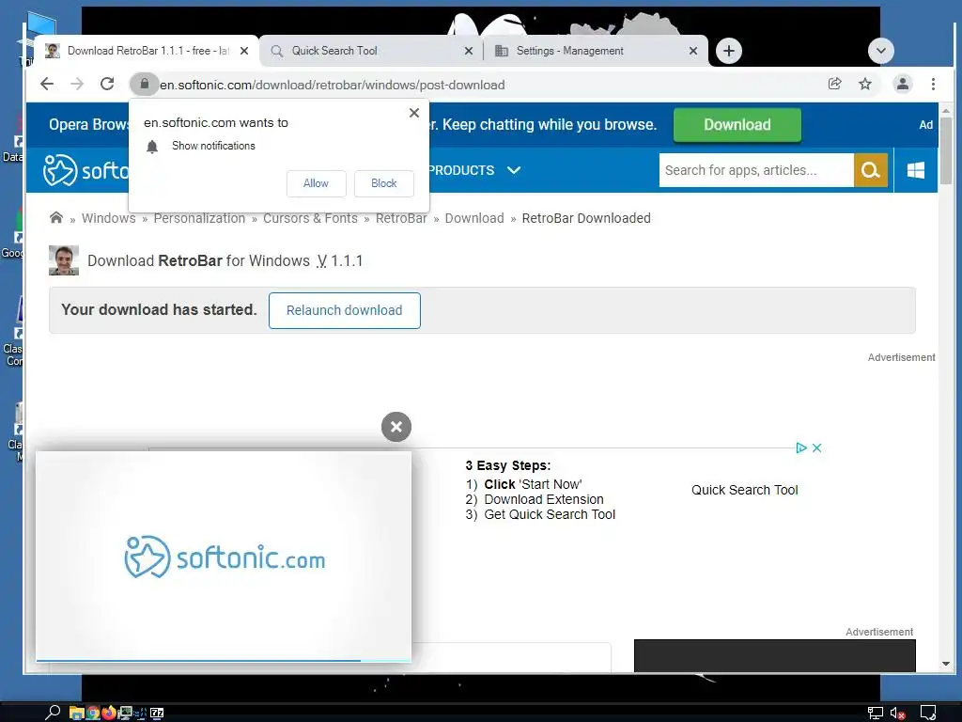Click the muted volume tray icon
Image resolution: width=962 pixels, height=722 pixels.
tap(897, 713)
